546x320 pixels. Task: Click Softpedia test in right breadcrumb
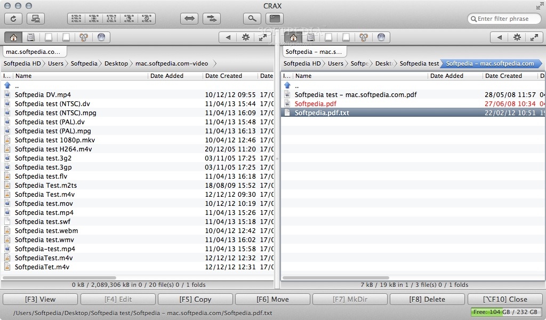(419, 63)
